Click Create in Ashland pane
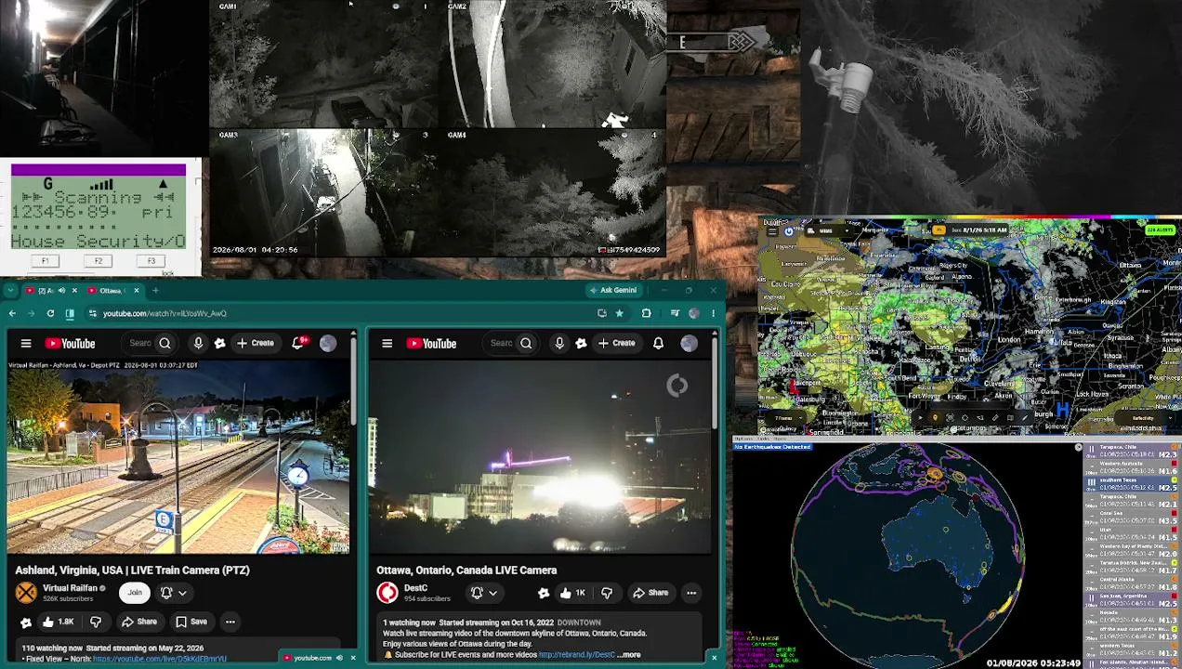The image size is (1182, 669). click(255, 344)
